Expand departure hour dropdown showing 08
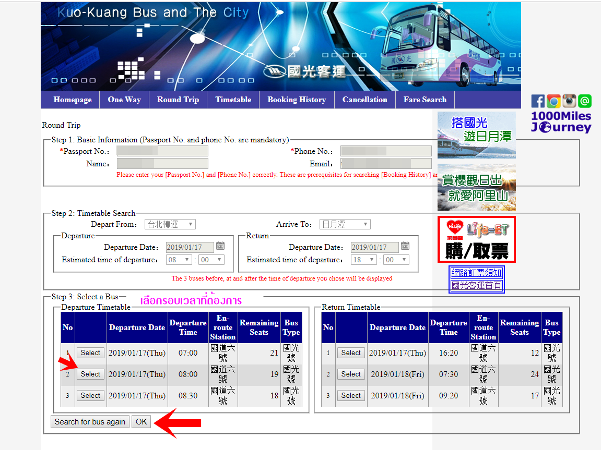 click(x=179, y=260)
